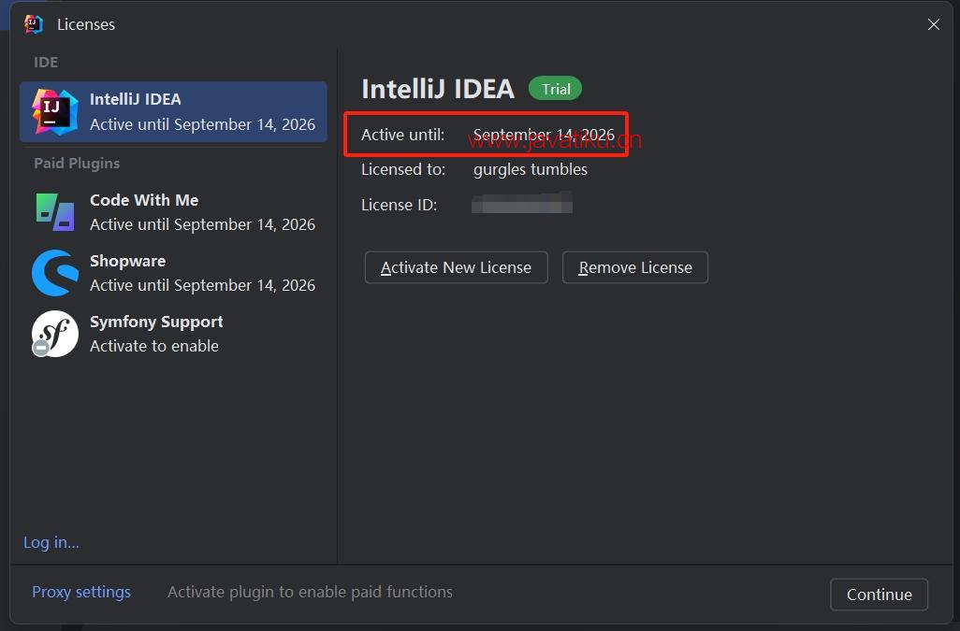Image resolution: width=960 pixels, height=631 pixels.
Task: Click 'Activate plugin to enable paid functions' text
Action: point(311,592)
